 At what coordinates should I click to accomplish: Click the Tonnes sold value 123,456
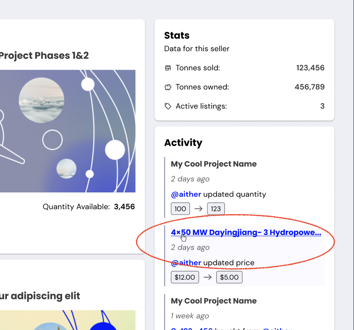click(310, 68)
